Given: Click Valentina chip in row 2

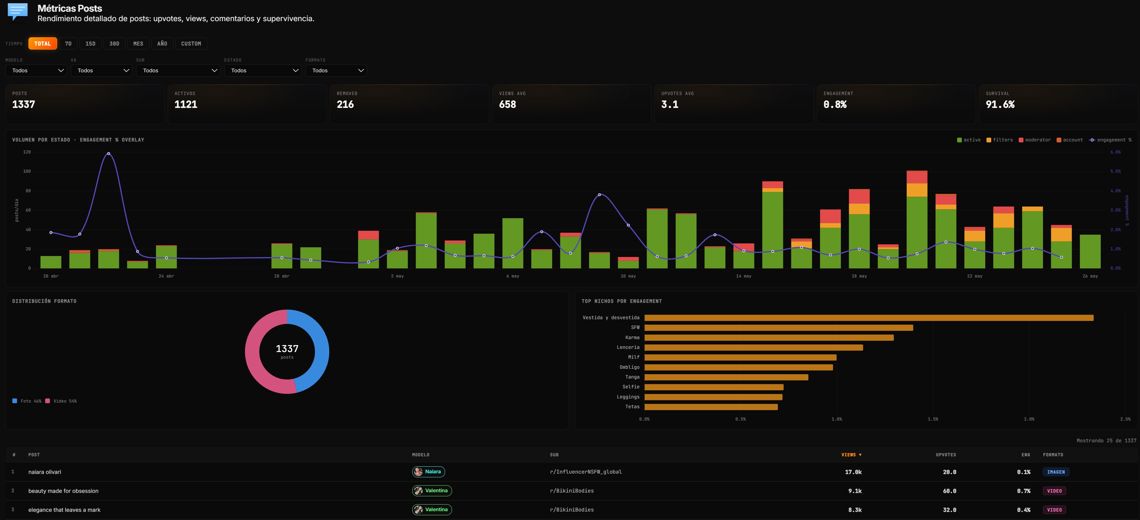Looking at the screenshot, I should click(431, 491).
